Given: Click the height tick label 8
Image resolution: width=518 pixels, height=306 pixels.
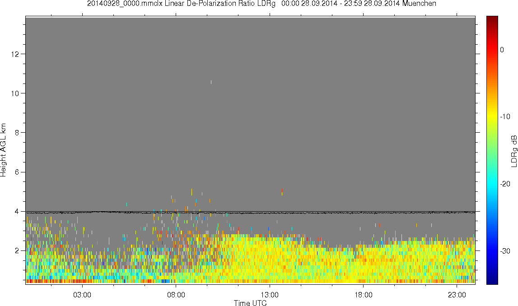Looking at the screenshot, I should pyautogui.click(x=18, y=133).
